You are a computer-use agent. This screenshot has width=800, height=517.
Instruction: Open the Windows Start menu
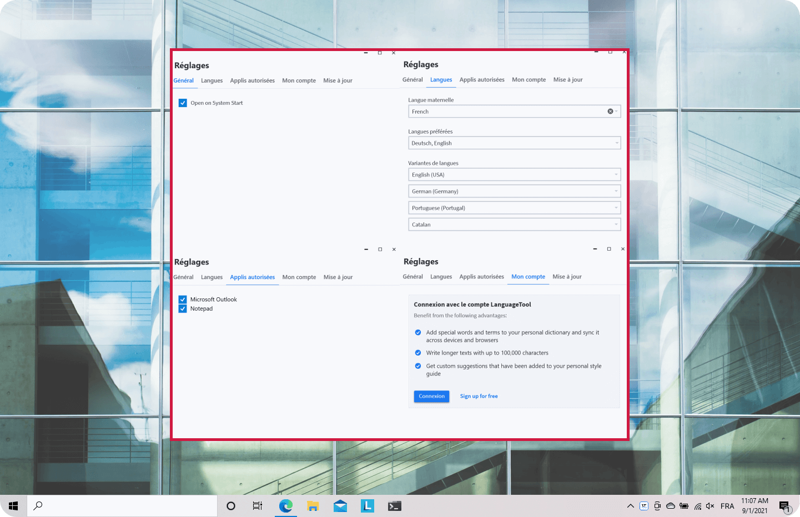(13, 506)
